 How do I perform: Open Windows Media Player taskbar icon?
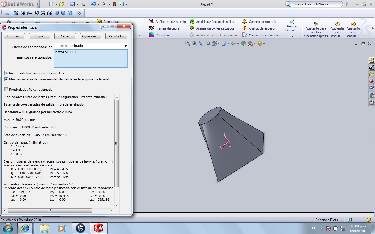tap(62, 228)
